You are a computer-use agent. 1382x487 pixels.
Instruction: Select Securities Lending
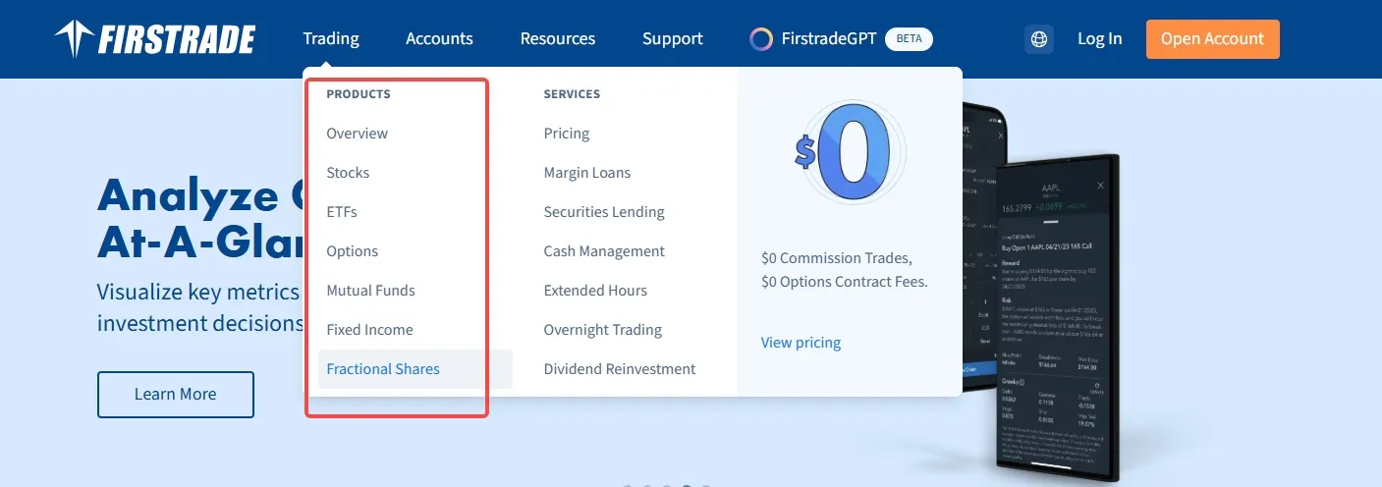604,212
